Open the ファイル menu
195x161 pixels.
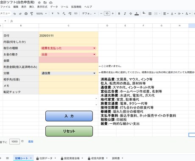[x=5, y=7]
